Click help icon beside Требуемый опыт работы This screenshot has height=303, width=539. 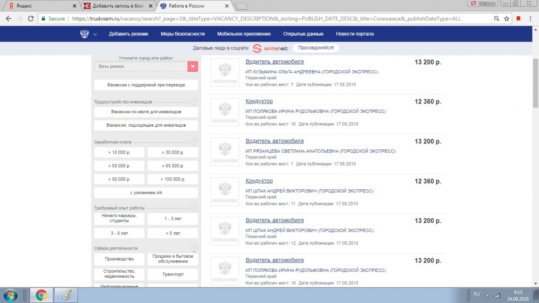pos(194,208)
